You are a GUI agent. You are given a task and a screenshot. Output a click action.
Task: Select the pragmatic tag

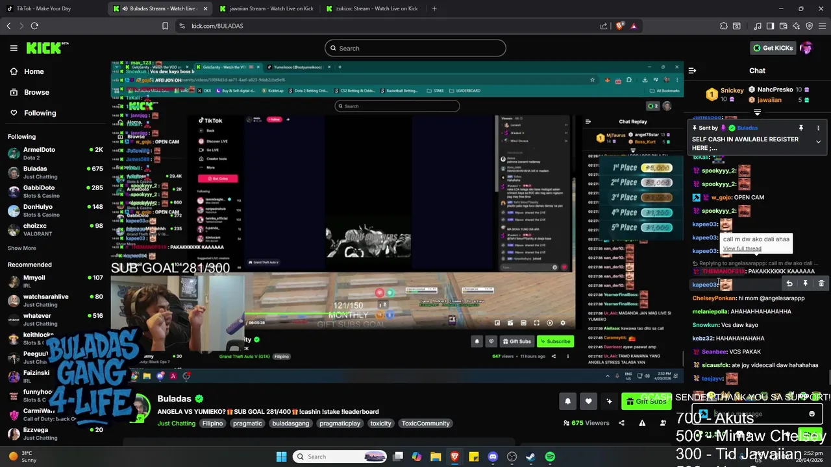[247, 424]
